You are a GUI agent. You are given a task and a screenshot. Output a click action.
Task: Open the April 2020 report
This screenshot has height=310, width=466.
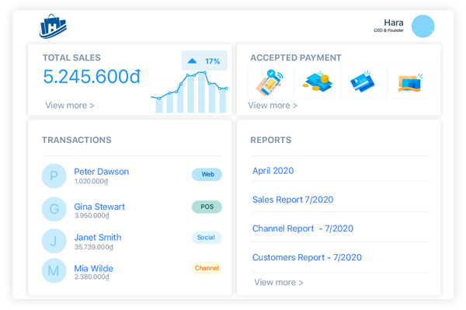[x=273, y=171]
